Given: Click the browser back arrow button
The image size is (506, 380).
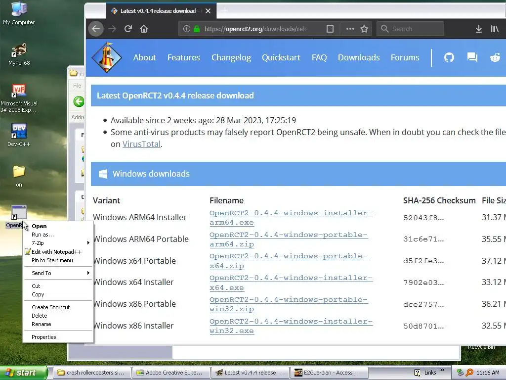Looking at the screenshot, I should click(96, 29).
